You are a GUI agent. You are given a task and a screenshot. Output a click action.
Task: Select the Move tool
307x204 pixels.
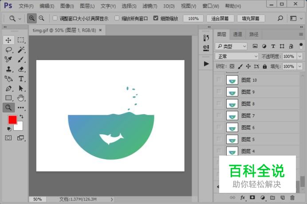[8, 40]
